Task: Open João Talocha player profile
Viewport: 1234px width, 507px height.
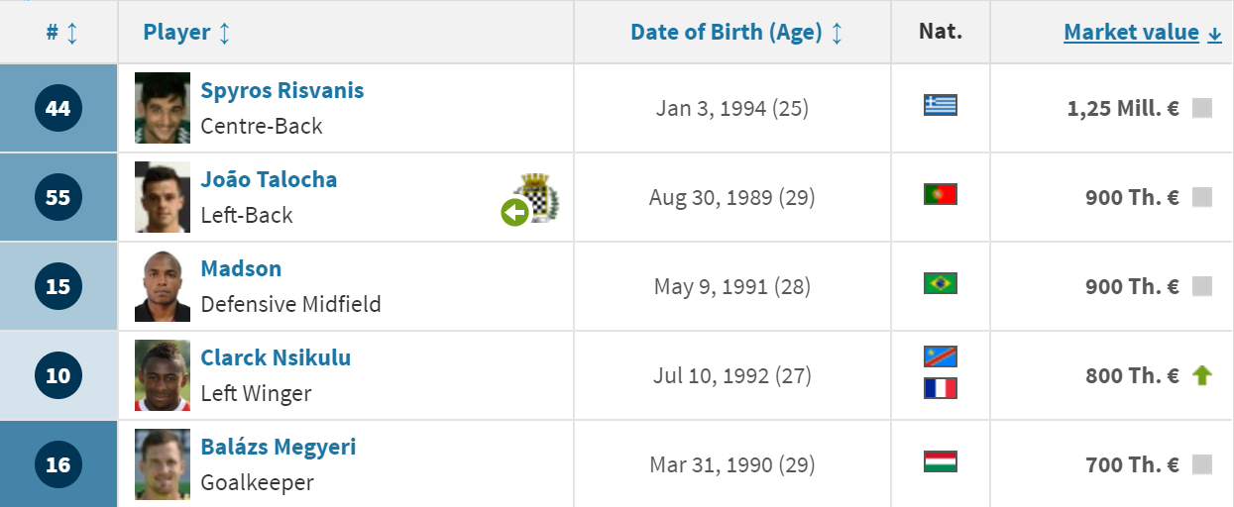Action: pyautogui.click(x=269, y=179)
